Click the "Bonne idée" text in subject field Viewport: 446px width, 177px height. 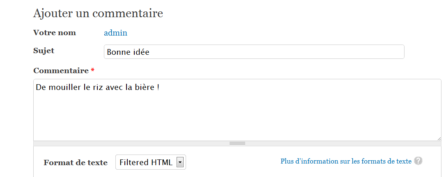click(x=128, y=52)
